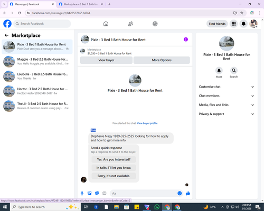Viewport: 264px width, 211px height.
Task: Open Task View on the taskbar
Action: click(86, 207)
